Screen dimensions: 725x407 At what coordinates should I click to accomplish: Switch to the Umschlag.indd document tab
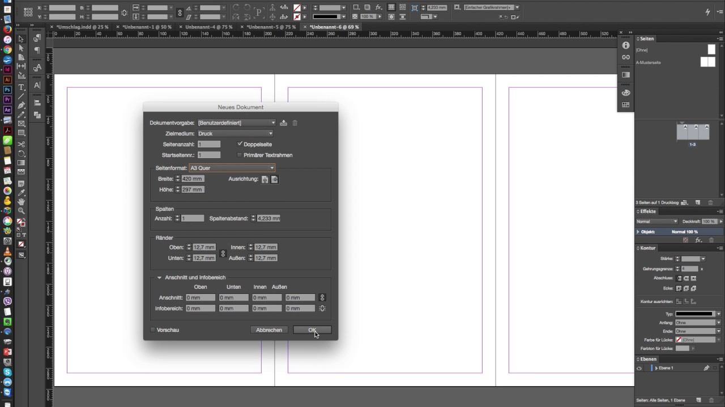pos(83,27)
